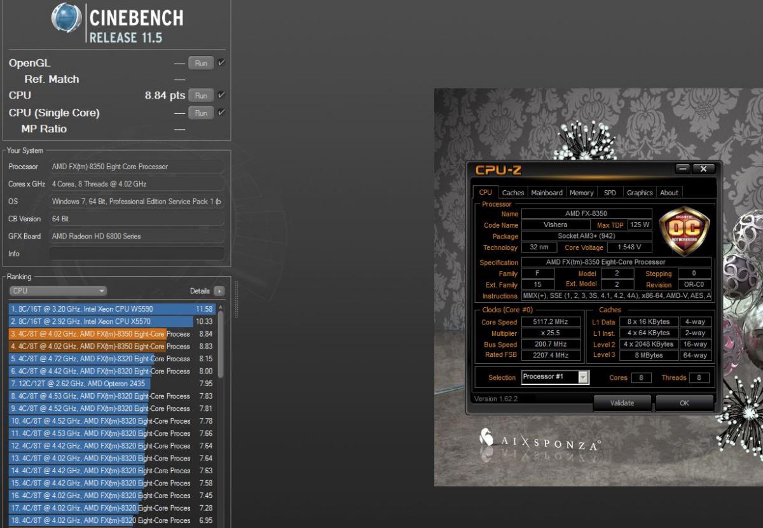This screenshot has height=528, width=763.
Task: Click the Max TDP 125 W value
Action: [639, 225]
